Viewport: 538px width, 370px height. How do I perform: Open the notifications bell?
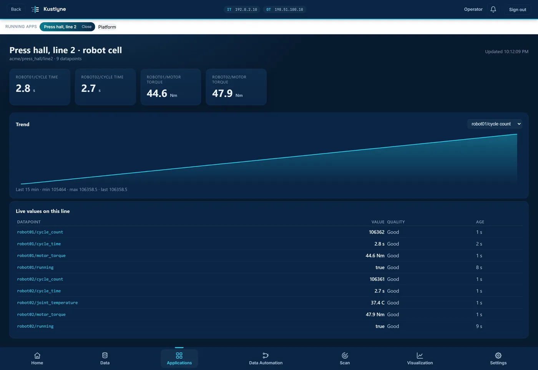point(493,9)
